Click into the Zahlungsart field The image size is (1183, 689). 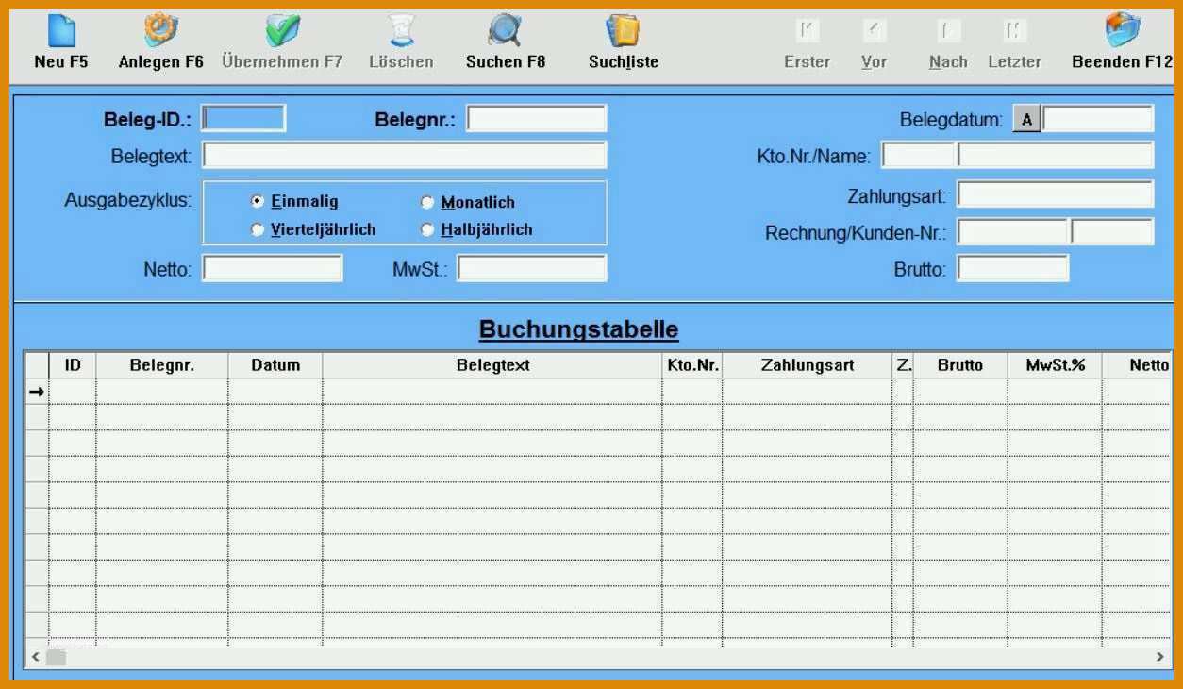point(1056,194)
